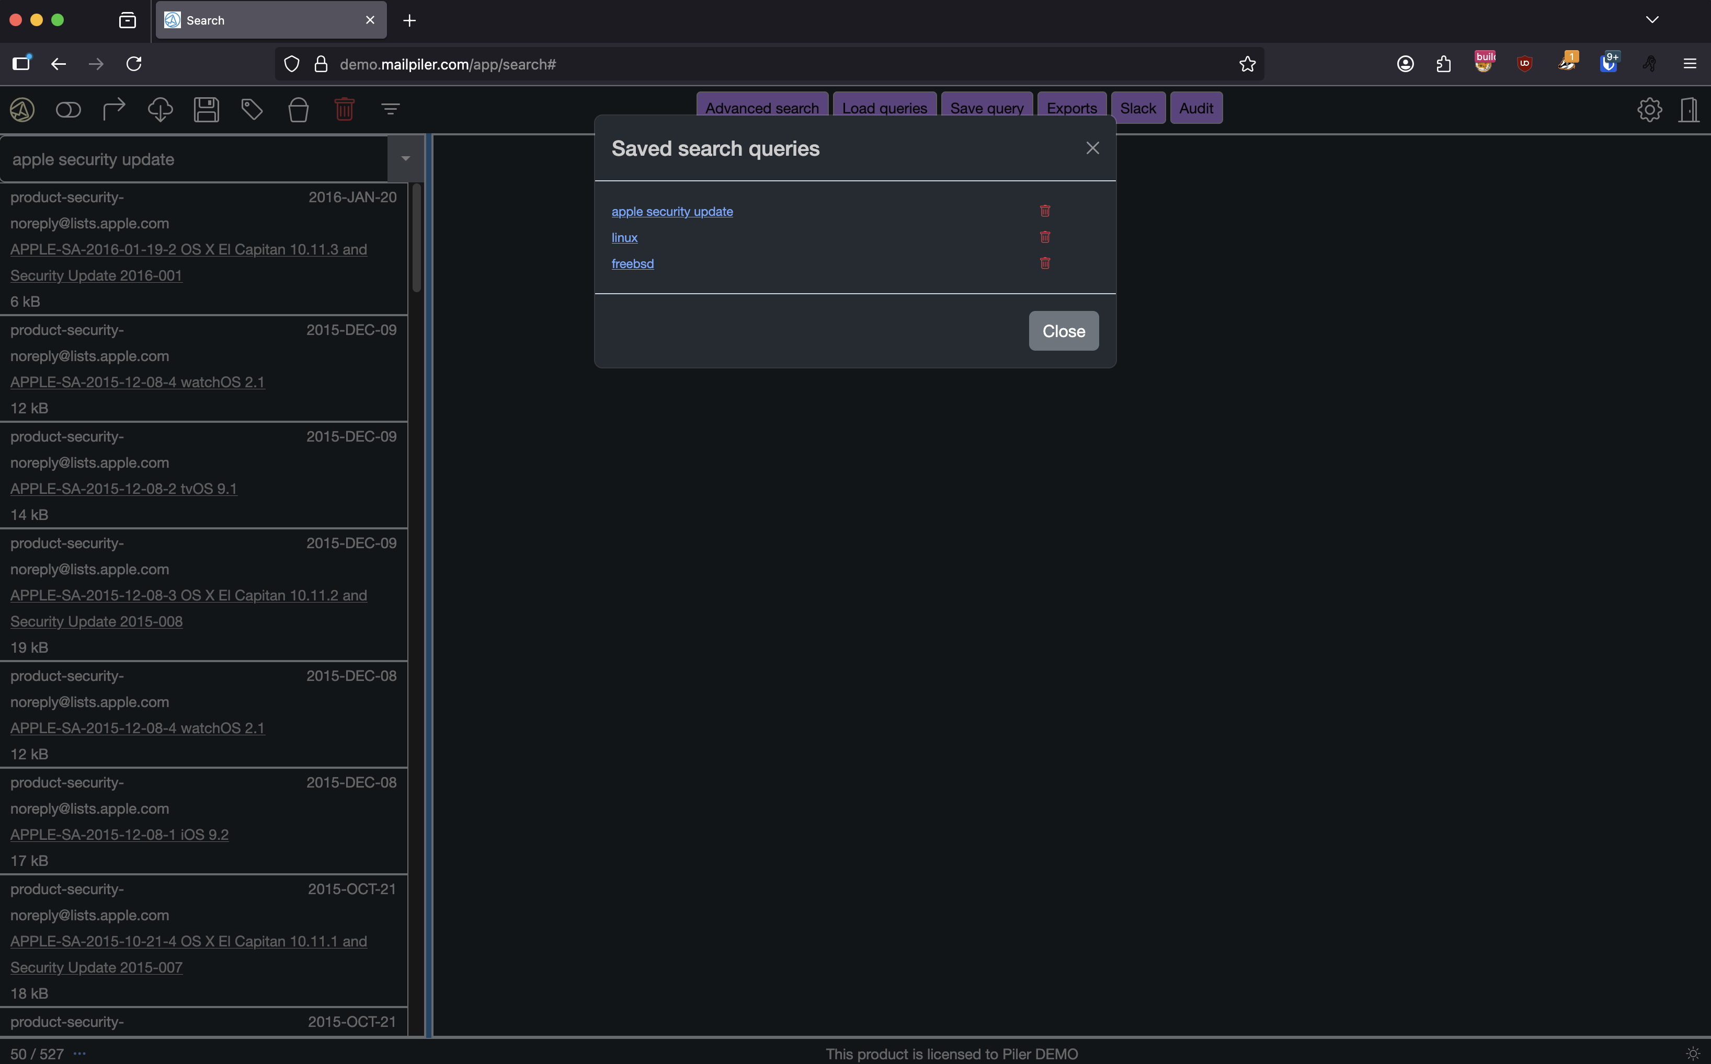Click the cloud download icon
The image size is (1711, 1064).
pos(161,110)
